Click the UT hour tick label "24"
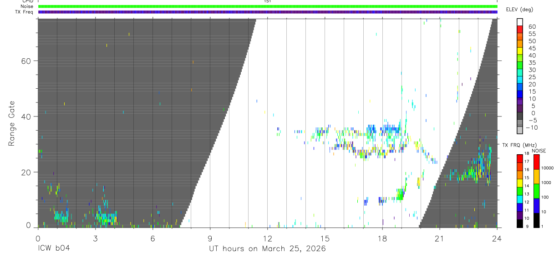Screen dimensions: 559x258 (497, 238)
